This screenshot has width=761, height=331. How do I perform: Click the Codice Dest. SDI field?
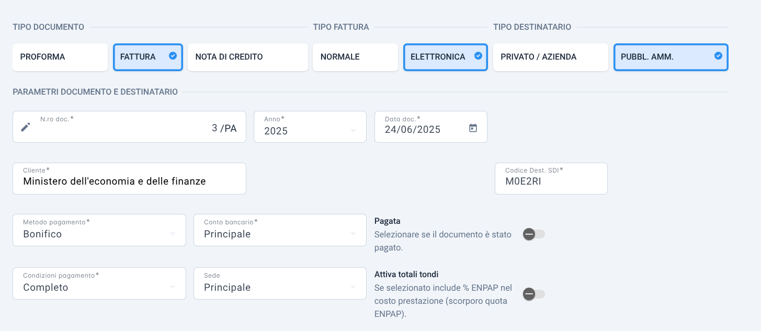coord(551,179)
